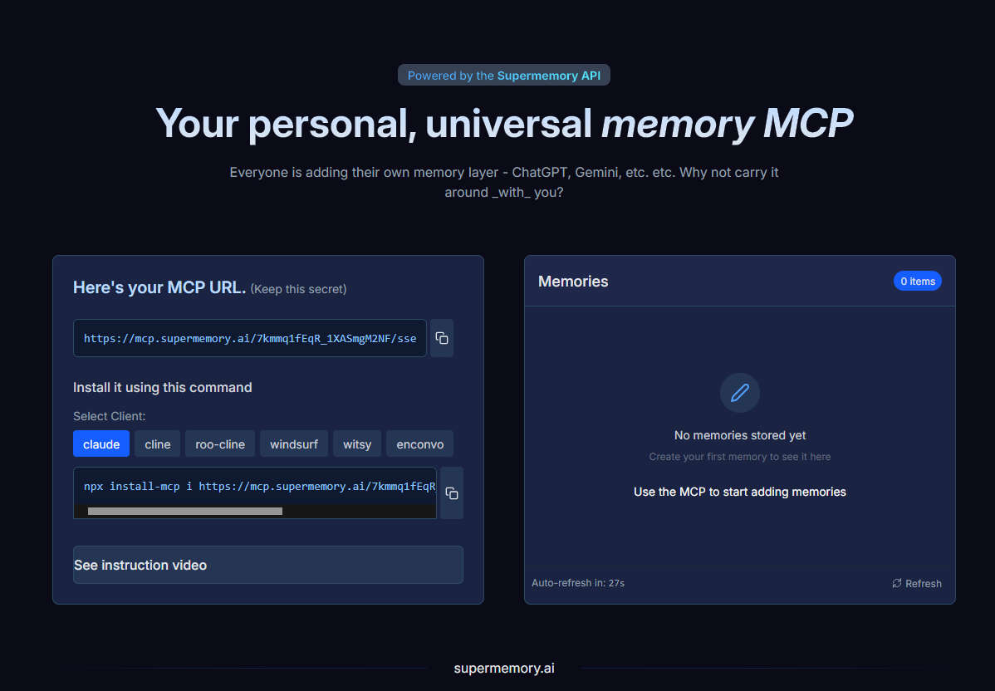Select the claude client
This screenshot has height=691, width=995.
coord(100,444)
